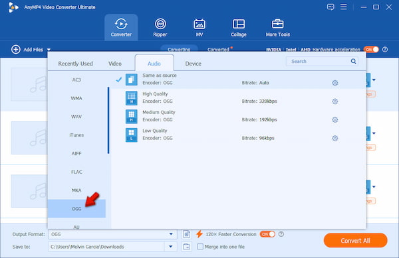Image resolution: width=399 pixels, height=258 pixels.
Task: Click the AnyMP4 app logo
Action: click(x=13, y=7)
